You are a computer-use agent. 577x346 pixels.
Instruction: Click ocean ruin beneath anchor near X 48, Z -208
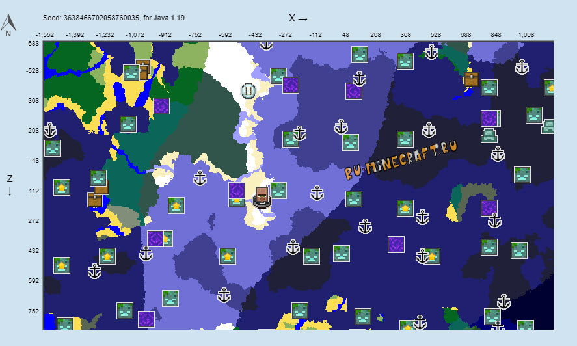tap(351, 142)
